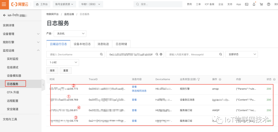Click the 设备到云消息 business type cell

(187, 100)
